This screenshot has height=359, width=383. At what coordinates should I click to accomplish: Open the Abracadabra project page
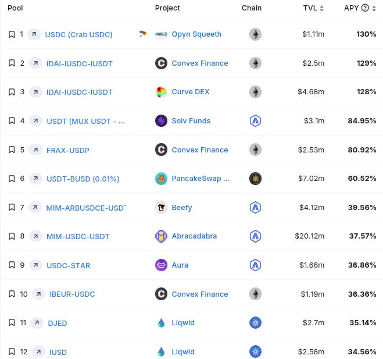click(194, 236)
